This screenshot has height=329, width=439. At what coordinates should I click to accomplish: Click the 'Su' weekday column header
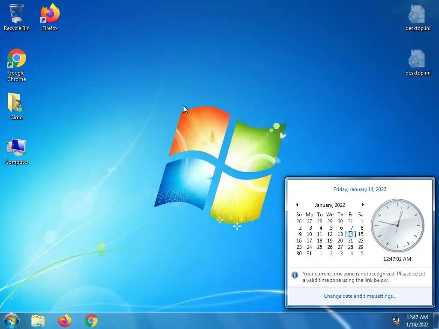click(299, 215)
